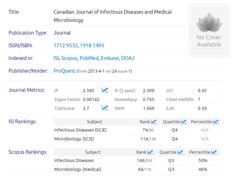Show Scopus Quartile trend chart

point(180,152)
